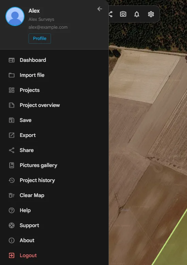187x265 pixels.
Task: Choose Export in the side menu
Action: tap(28, 135)
